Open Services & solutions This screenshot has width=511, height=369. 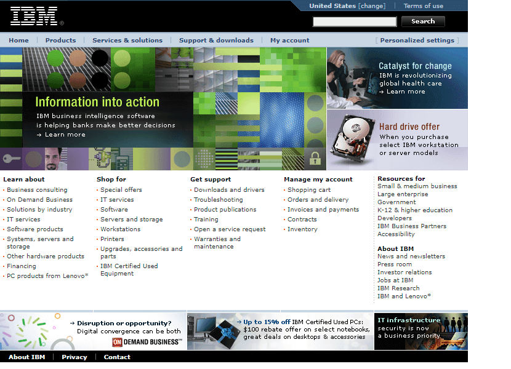(x=127, y=40)
